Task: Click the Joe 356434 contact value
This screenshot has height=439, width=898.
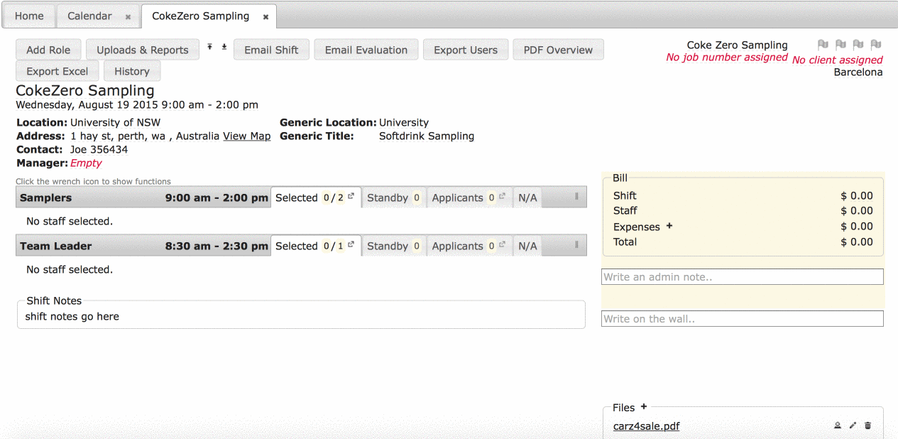Action: (99, 149)
